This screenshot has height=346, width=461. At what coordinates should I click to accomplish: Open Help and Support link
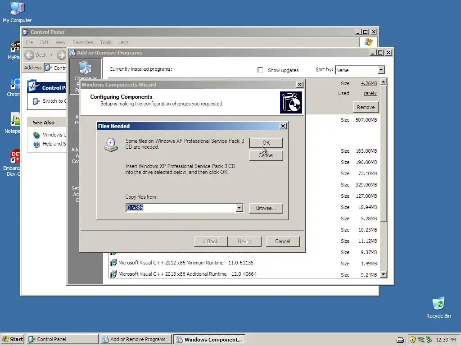pyautogui.click(x=54, y=144)
